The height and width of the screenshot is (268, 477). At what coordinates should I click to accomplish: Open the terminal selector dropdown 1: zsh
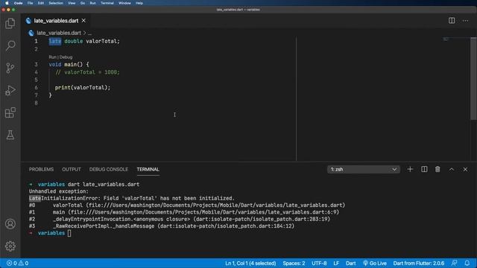[364, 169]
